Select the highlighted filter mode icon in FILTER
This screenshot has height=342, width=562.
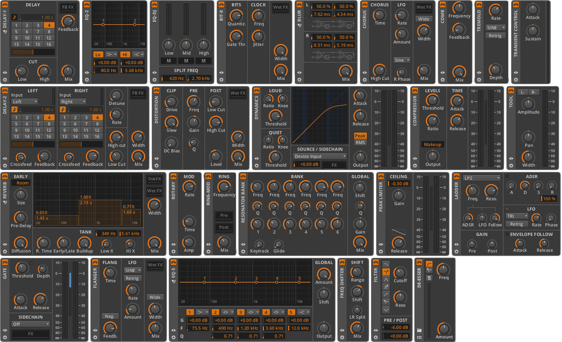point(386,272)
